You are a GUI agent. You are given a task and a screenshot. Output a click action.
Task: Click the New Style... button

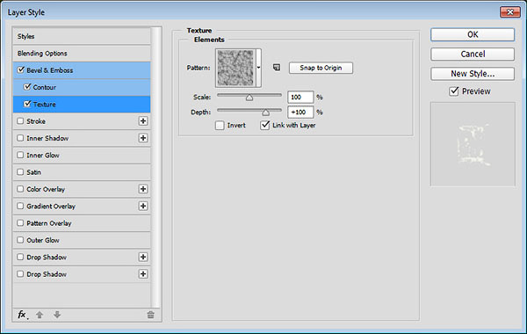click(473, 74)
